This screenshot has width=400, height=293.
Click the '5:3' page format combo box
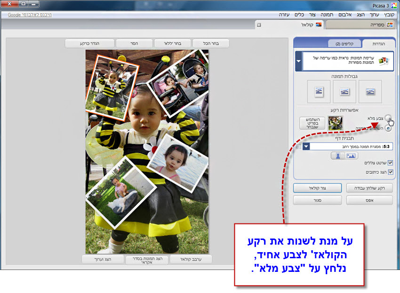(348, 146)
